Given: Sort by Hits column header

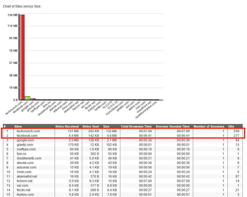Looking at the screenshot, I should pyautogui.click(x=231, y=126).
